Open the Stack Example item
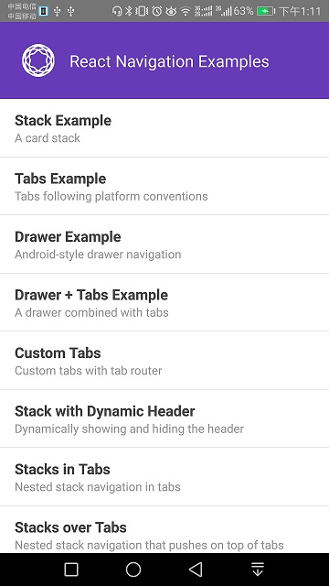This screenshot has height=586, width=329. click(x=164, y=128)
